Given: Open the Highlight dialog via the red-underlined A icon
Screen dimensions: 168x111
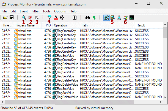Looking at the screenshot, I should (56, 18).
